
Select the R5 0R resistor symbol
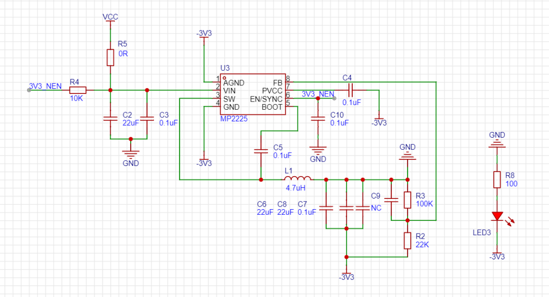point(110,57)
